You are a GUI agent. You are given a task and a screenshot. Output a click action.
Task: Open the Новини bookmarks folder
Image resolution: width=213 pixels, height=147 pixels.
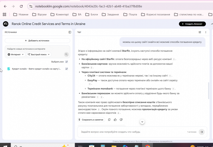(x=21, y=14)
